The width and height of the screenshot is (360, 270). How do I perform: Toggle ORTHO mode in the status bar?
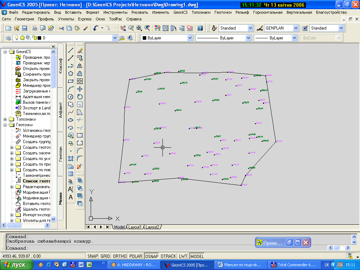click(120, 256)
